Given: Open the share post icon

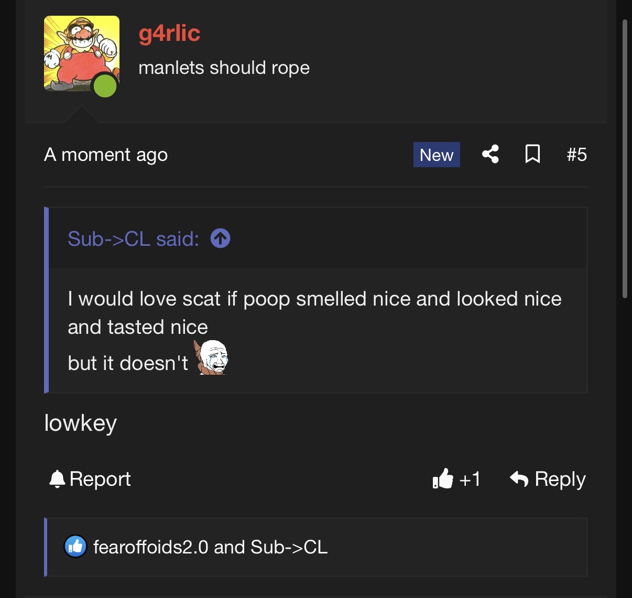Looking at the screenshot, I should pos(491,154).
